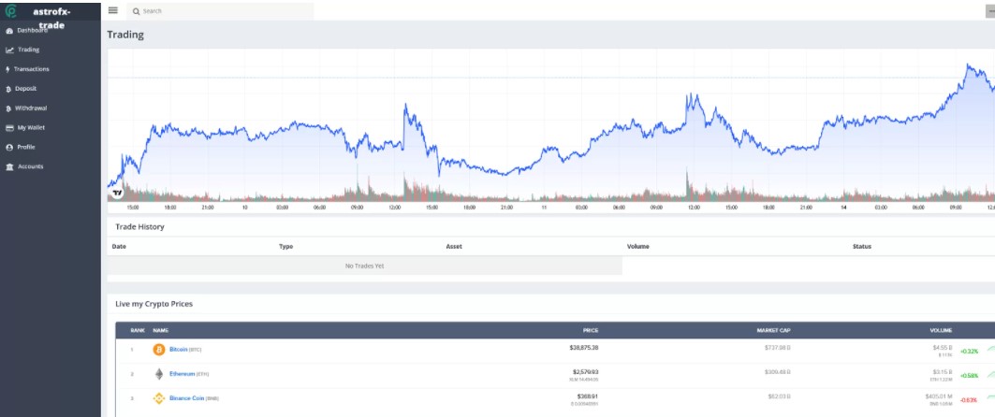Click the Trade History heading
The image size is (995, 417).
point(139,226)
